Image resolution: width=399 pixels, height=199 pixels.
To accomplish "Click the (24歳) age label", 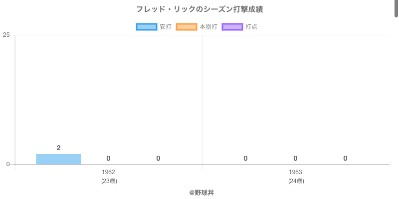I will [x=296, y=181].
